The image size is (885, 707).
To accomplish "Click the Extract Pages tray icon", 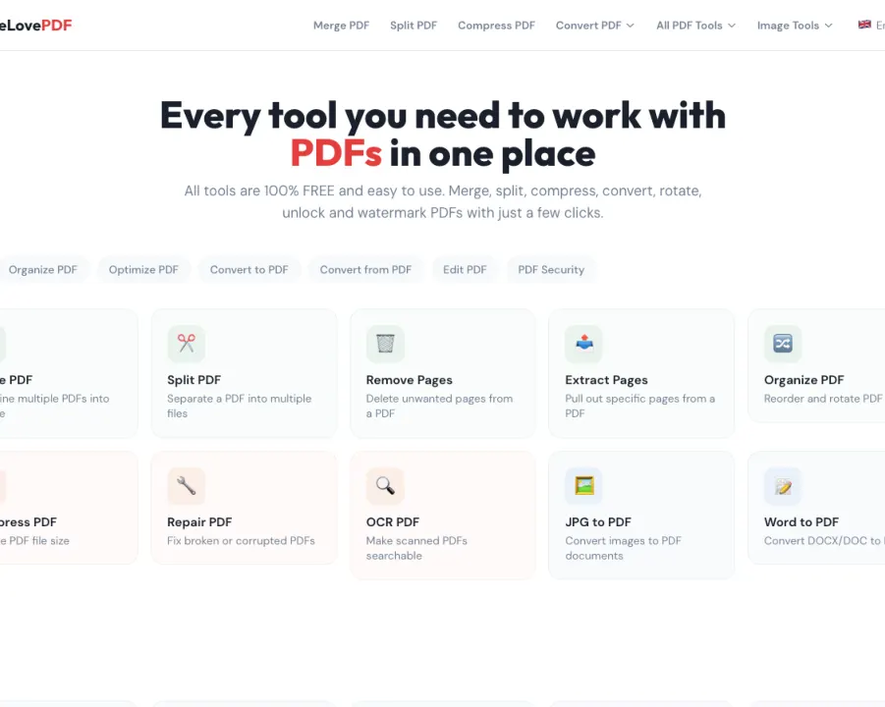I will pos(584,343).
